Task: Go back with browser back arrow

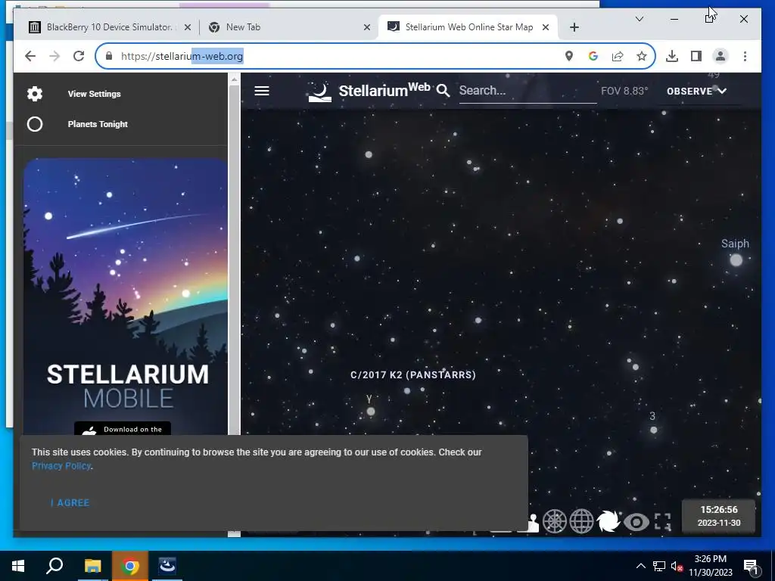Action: pyautogui.click(x=30, y=56)
